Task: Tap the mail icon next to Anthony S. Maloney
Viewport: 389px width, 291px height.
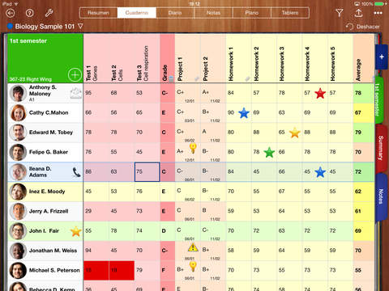Action: [x=76, y=93]
